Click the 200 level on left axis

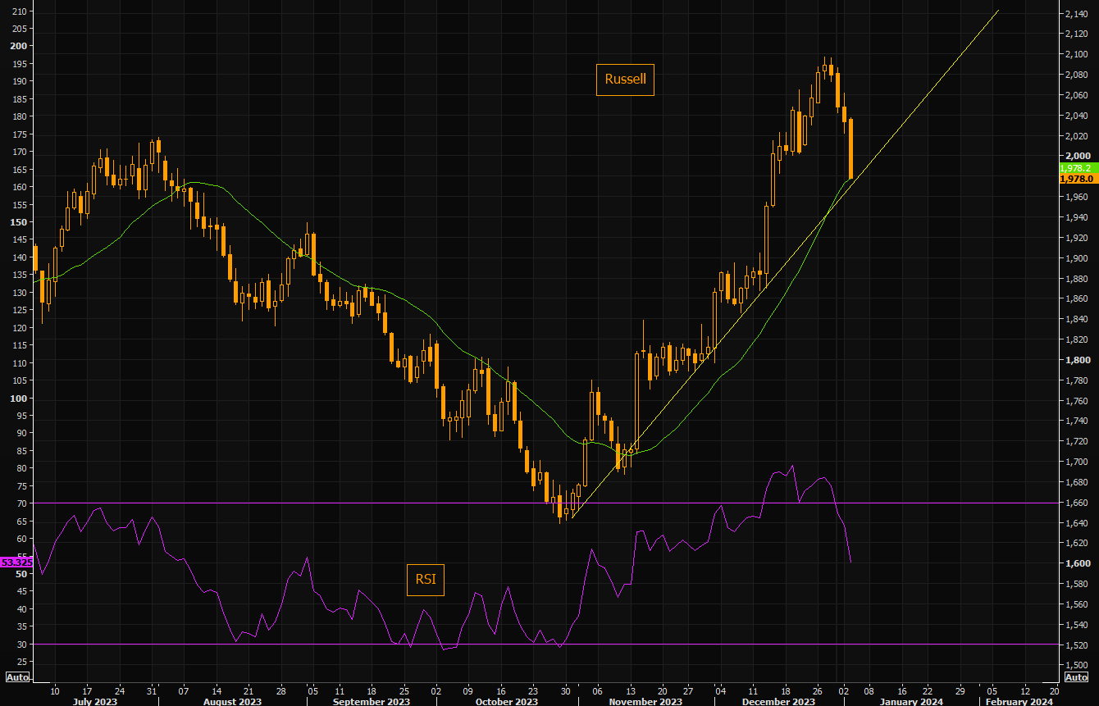click(x=17, y=46)
